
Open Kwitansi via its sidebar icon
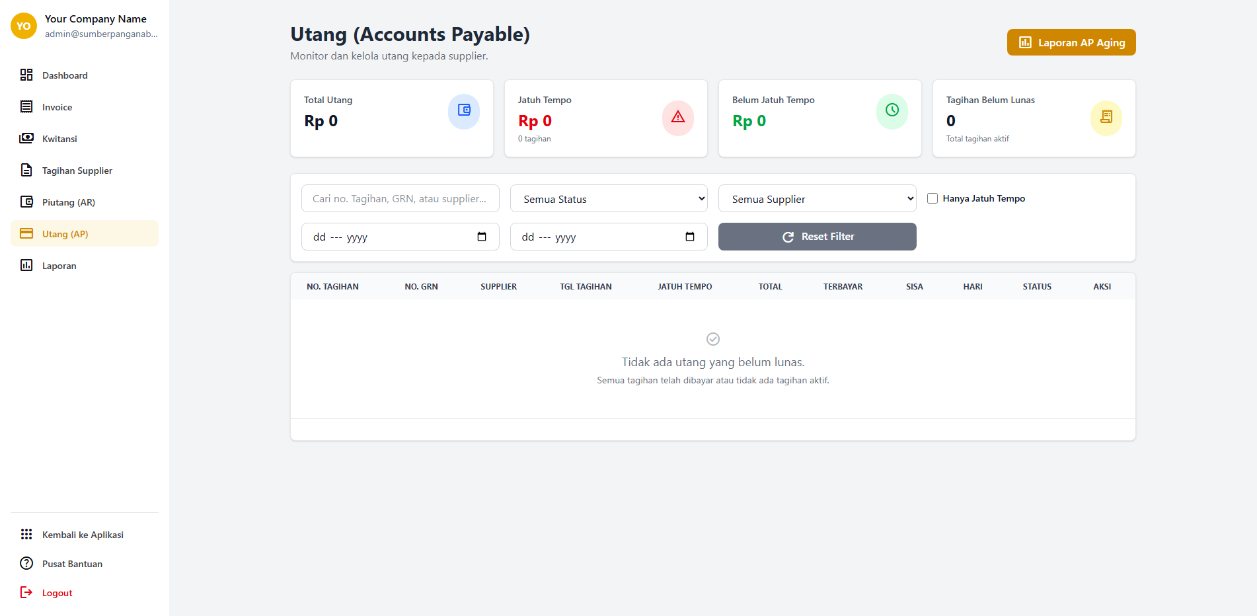tap(26, 138)
